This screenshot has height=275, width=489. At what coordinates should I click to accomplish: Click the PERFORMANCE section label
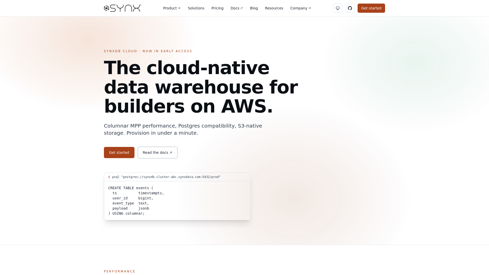(120, 271)
